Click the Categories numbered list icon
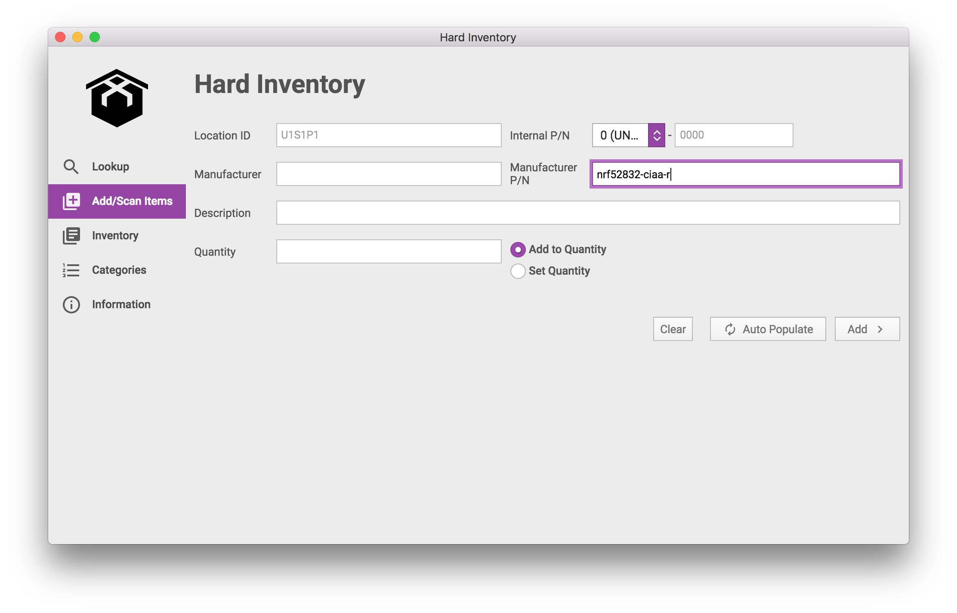The width and height of the screenshot is (957, 613). coord(71,270)
